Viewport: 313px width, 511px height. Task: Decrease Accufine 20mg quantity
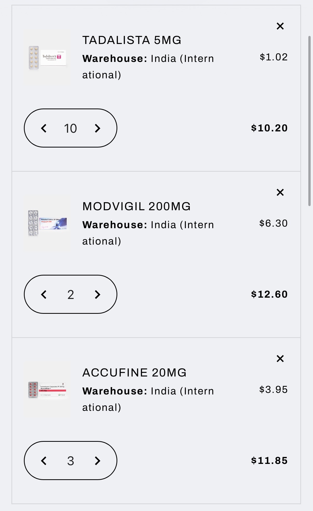[x=44, y=461]
